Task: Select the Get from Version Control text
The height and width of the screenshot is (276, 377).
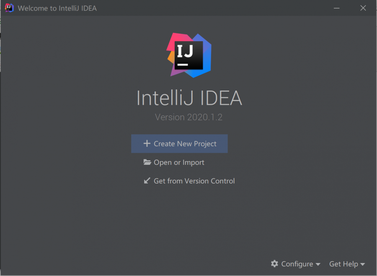Action: click(194, 181)
